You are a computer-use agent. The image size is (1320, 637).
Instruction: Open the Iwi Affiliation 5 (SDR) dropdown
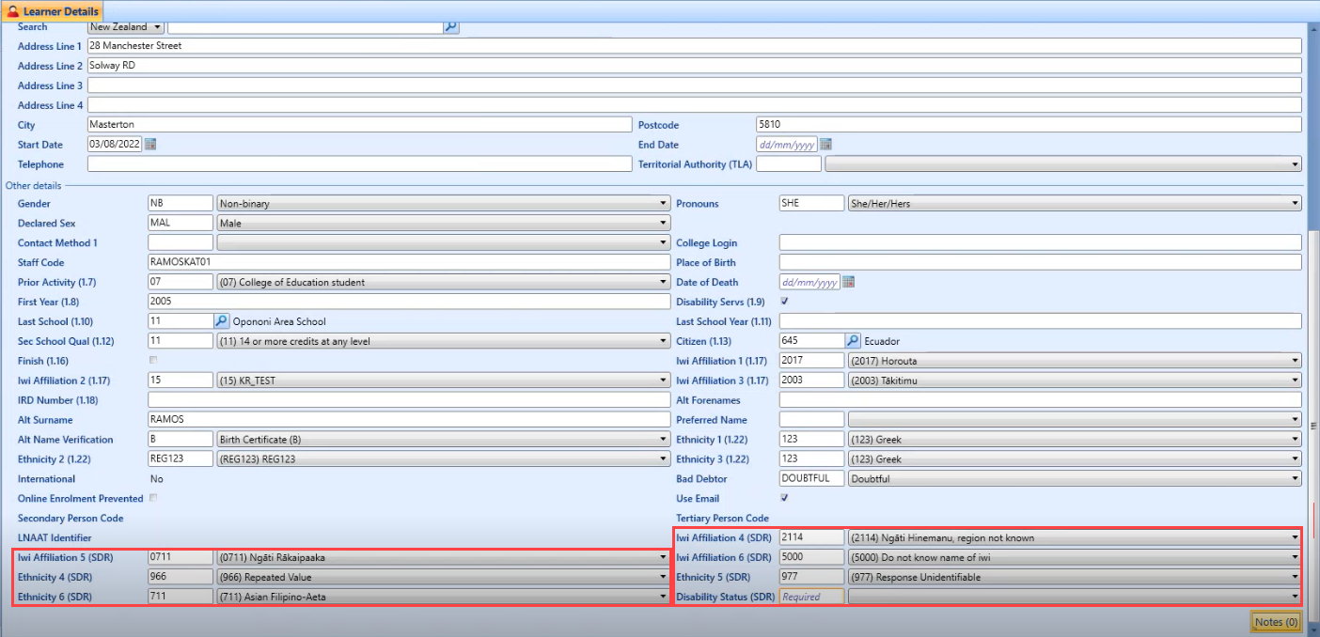443,557
